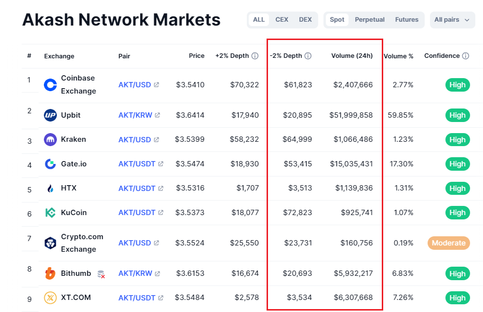483x312 pixels.
Task: Click the Upbit logo icon
Action: click(50, 115)
